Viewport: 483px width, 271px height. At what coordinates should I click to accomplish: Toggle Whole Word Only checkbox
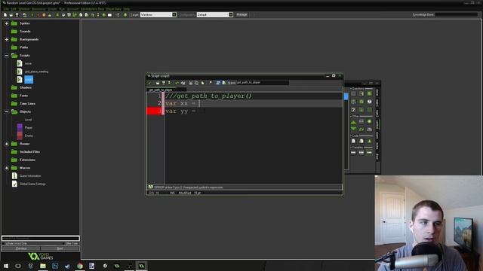tap(4, 243)
